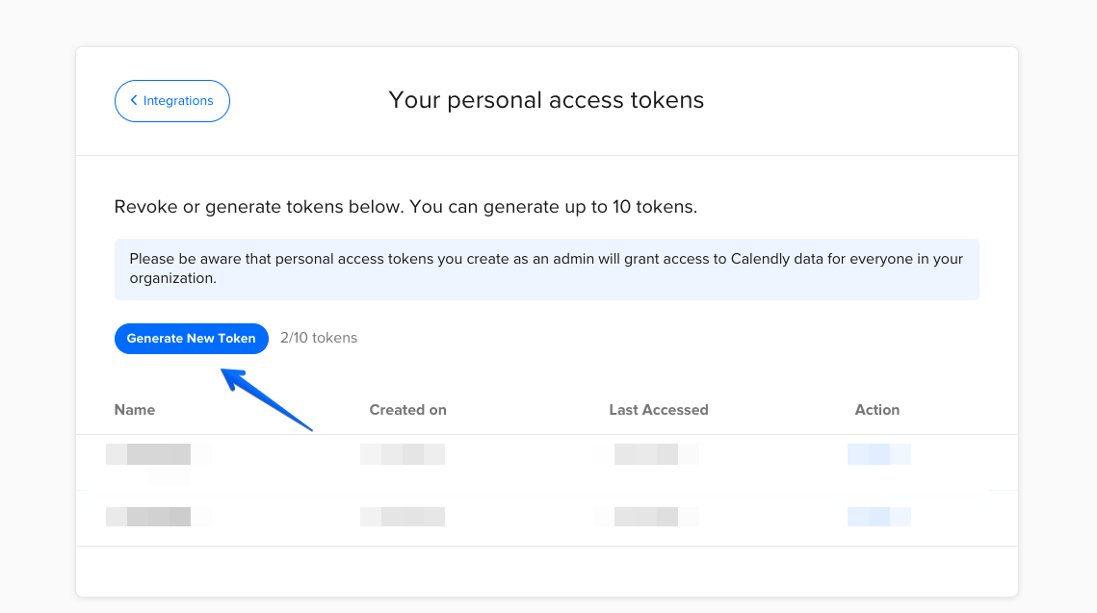Click the first token's action link
Image resolution: width=1097 pixels, height=613 pixels.
(878, 454)
